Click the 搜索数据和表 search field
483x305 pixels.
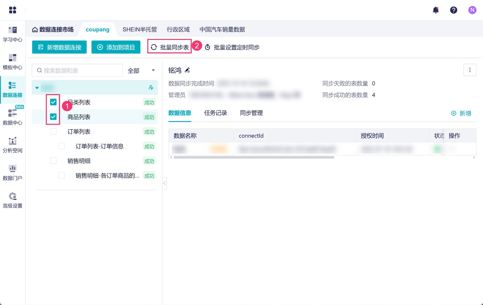tap(77, 71)
